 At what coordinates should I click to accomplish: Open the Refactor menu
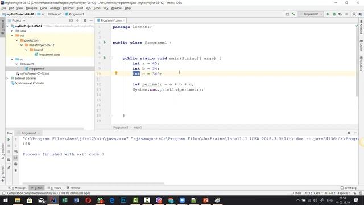[x=68, y=8]
